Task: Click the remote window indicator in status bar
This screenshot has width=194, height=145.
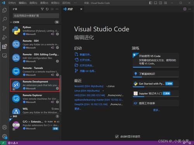Action: 3,143
